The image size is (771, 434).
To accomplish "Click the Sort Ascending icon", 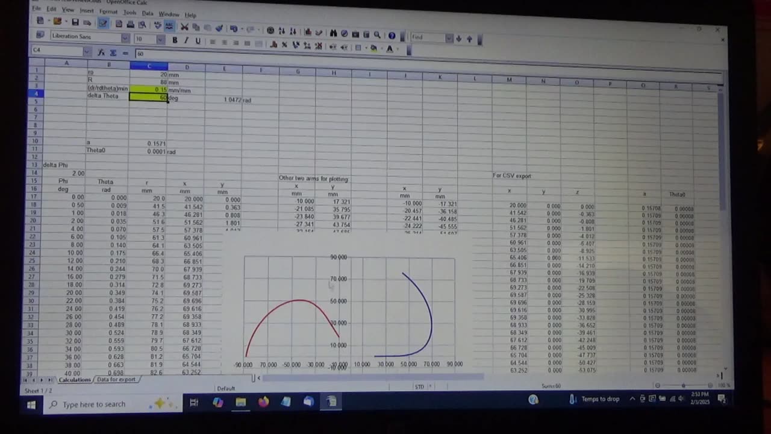I will (x=282, y=31).
